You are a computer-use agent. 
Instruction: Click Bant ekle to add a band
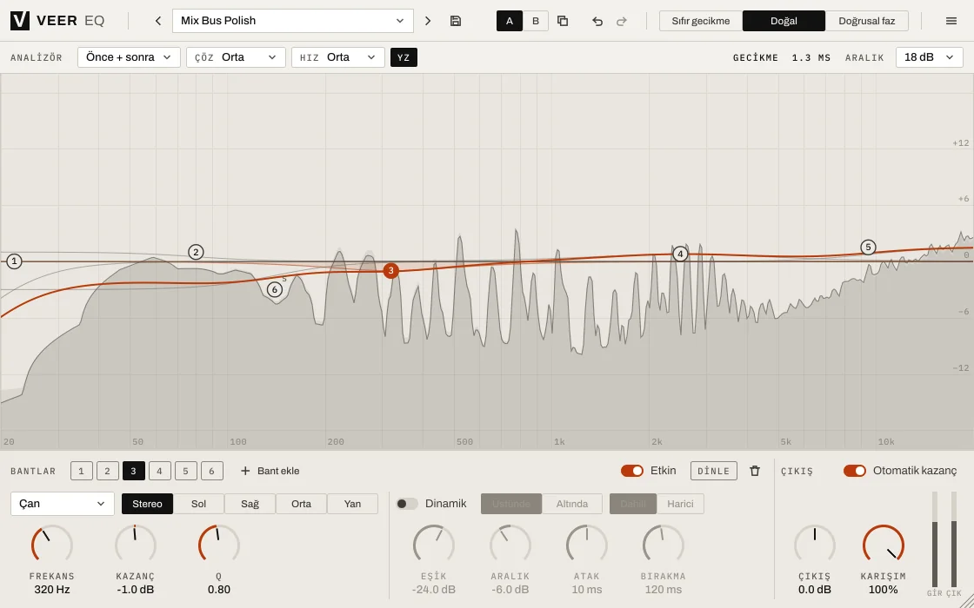click(x=270, y=471)
